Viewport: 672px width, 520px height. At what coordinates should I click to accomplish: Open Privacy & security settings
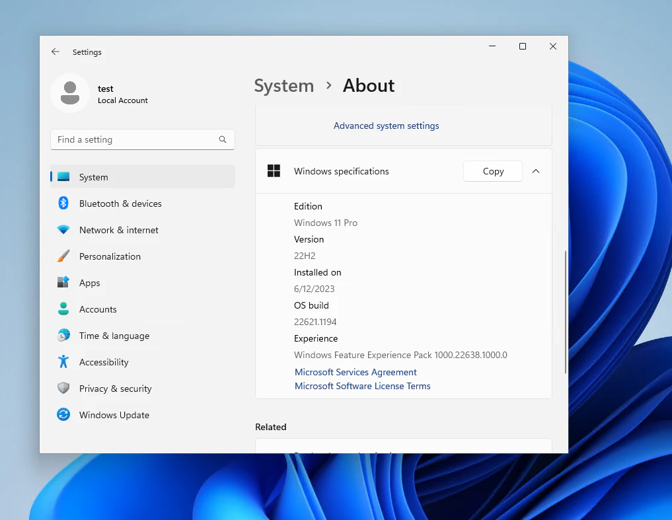(143, 389)
